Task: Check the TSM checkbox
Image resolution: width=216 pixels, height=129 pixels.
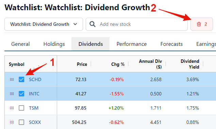Action: coord(21,108)
